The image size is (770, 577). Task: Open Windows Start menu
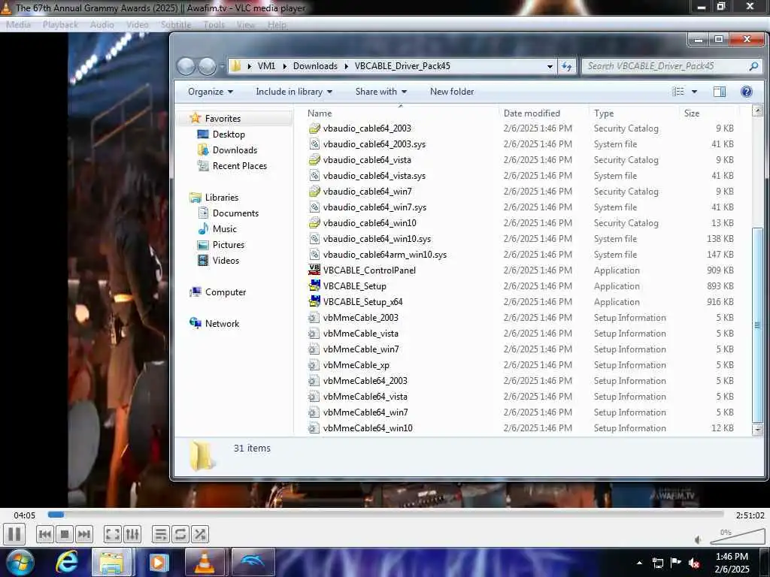tap(20, 562)
